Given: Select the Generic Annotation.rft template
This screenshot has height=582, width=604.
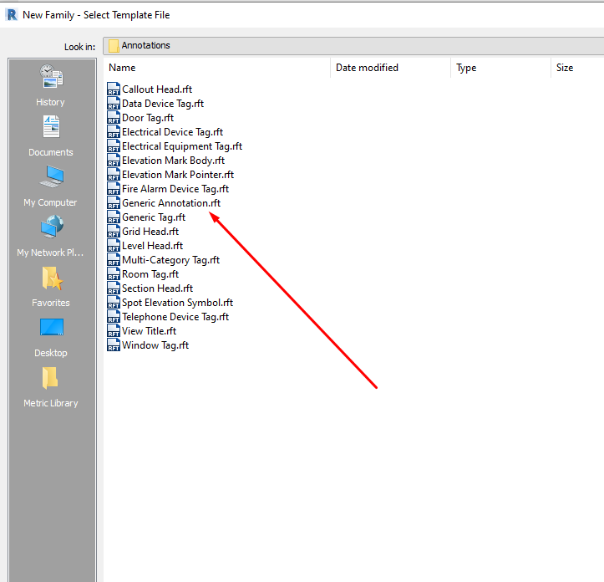Looking at the screenshot, I should 171,203.
